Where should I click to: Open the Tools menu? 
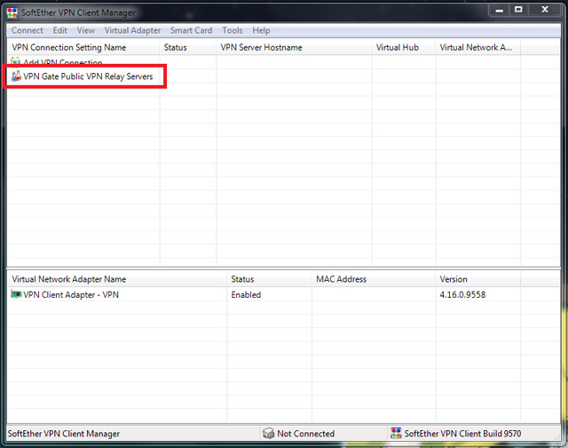click(233, 30)
